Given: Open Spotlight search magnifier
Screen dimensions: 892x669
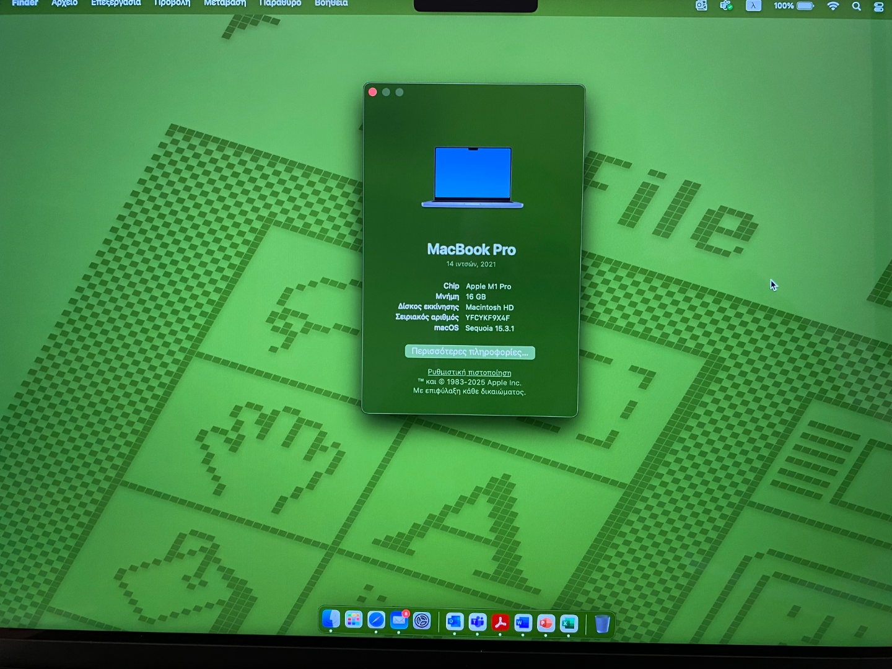Looking at the screenshot, I should point(857,6).
